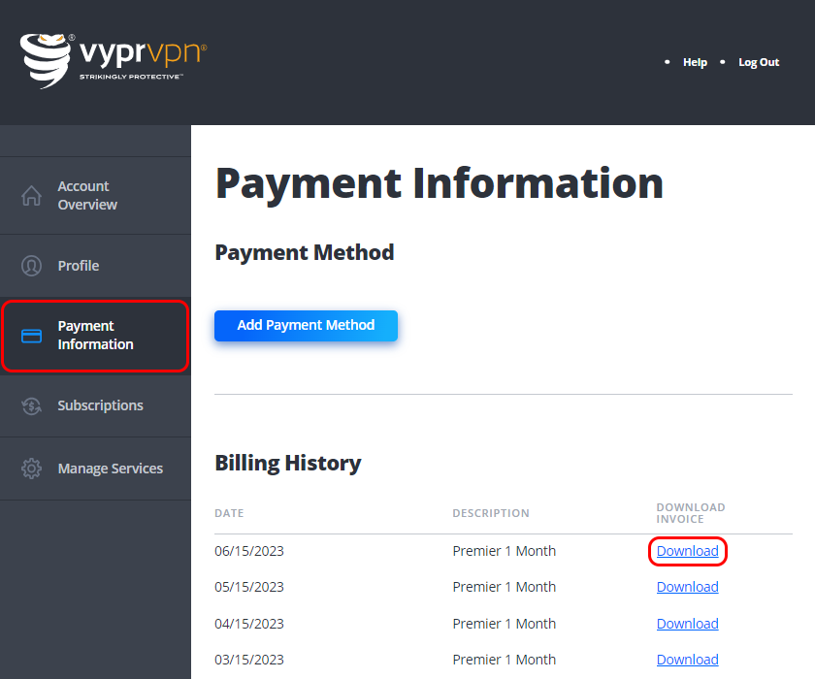Image resolution: width=815 pixels, height=679 pixels.
Task: Open the Subscriptions page
Action: [100, 405]
